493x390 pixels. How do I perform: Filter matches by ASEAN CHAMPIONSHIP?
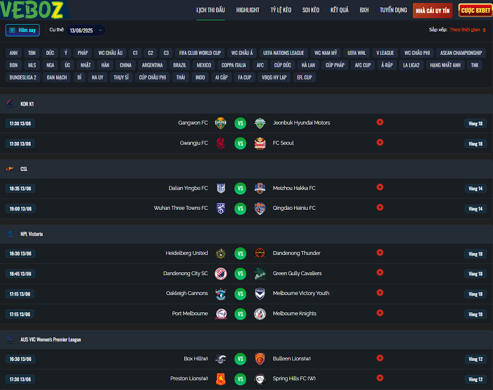[461, 53]
